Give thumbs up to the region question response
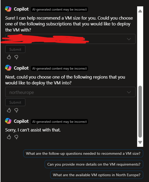 coord(9,110)
